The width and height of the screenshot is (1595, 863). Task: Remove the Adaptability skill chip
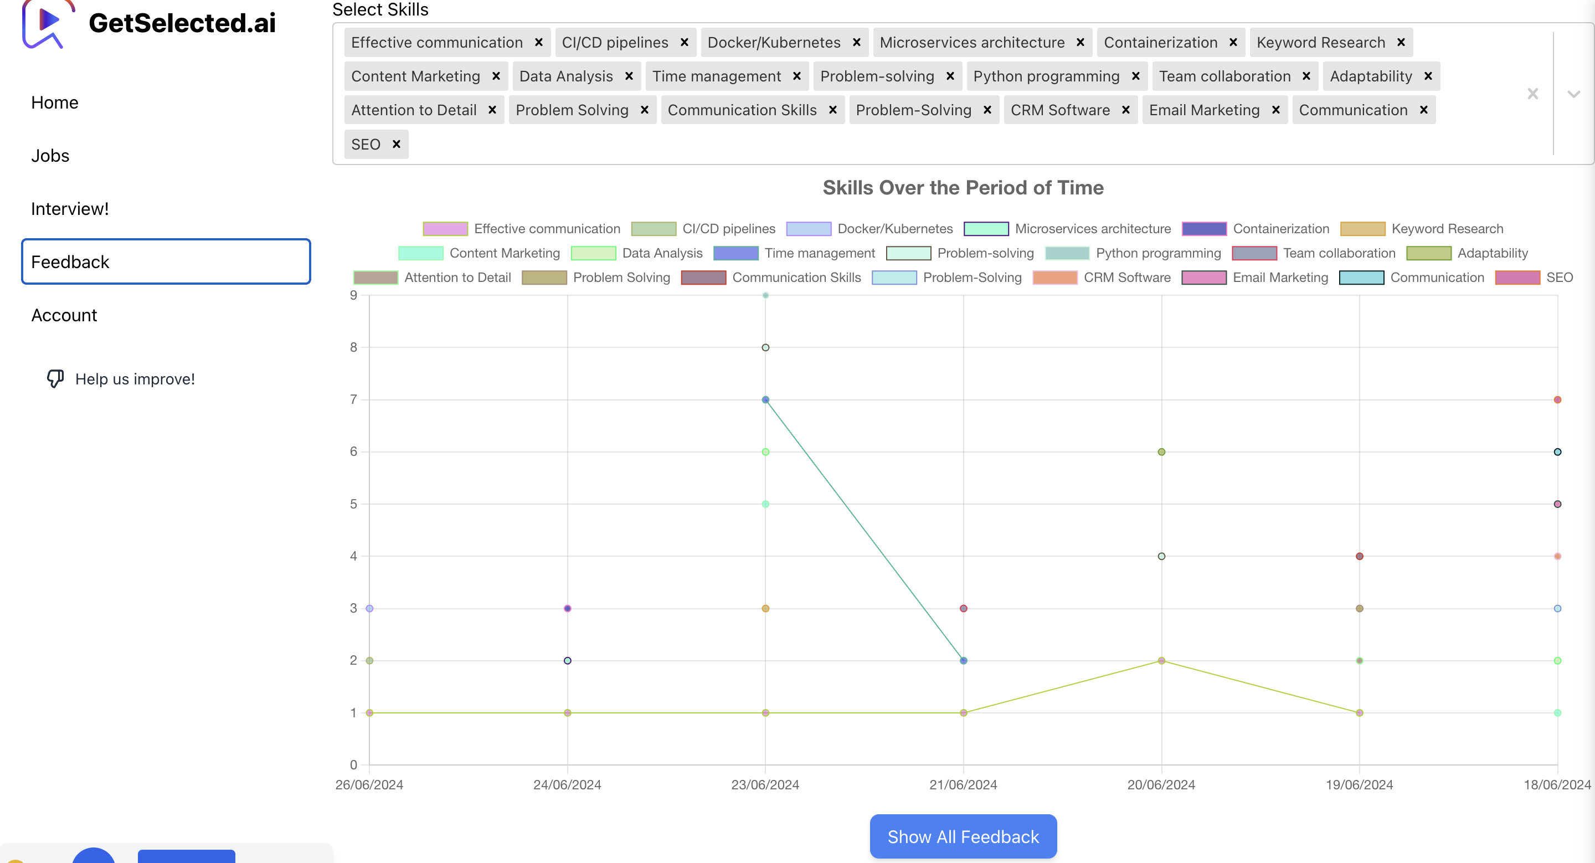coord(1428,75)
